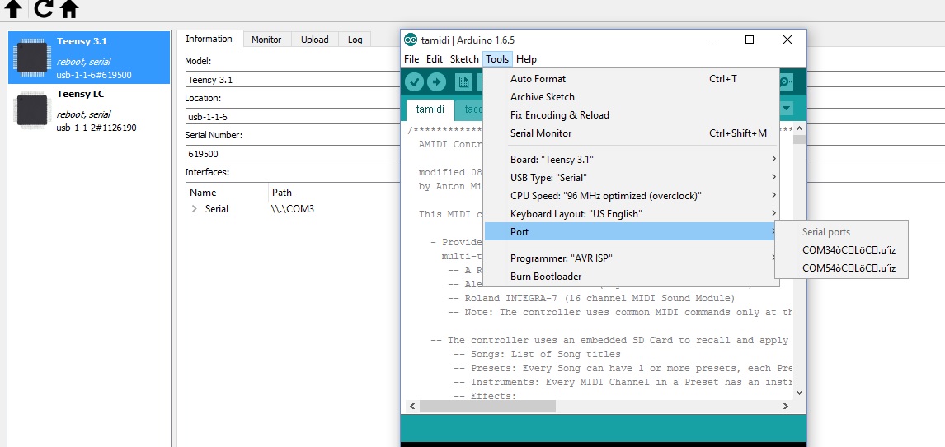Click the editor scrollbar down arrow
The width and height of the screenshot is (945, 447).
pos(799,392)
